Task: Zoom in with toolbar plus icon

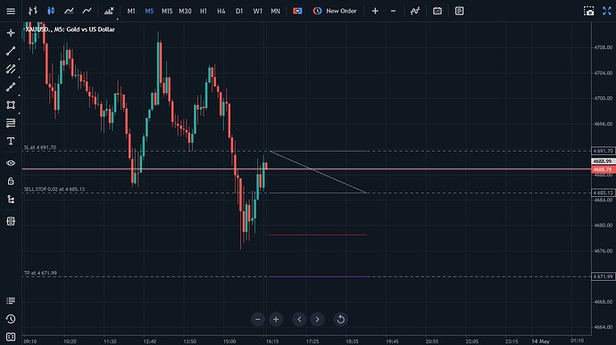Action: 375,11
